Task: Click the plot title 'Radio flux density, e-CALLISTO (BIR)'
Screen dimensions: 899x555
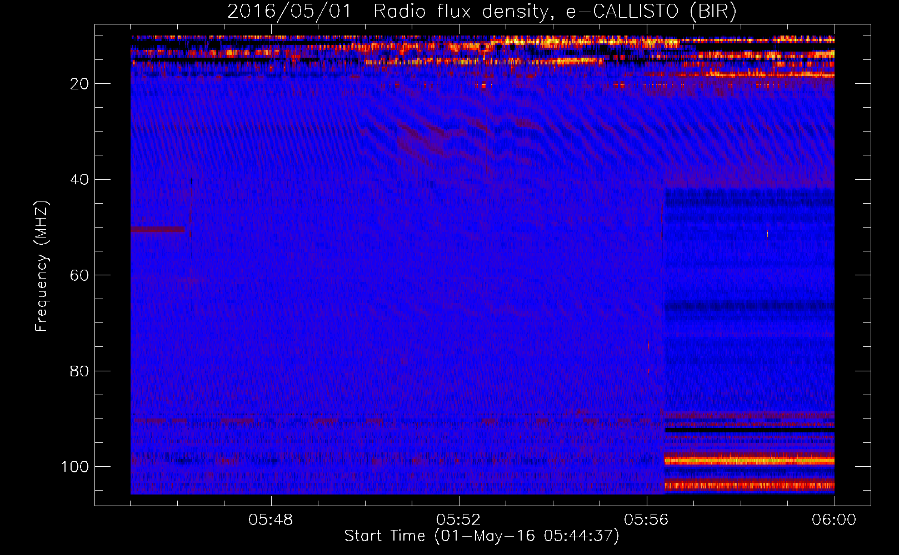Action: tap(555, 12)
